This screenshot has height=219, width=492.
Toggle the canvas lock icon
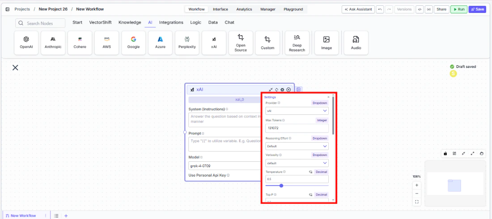[x=445, y=153]
